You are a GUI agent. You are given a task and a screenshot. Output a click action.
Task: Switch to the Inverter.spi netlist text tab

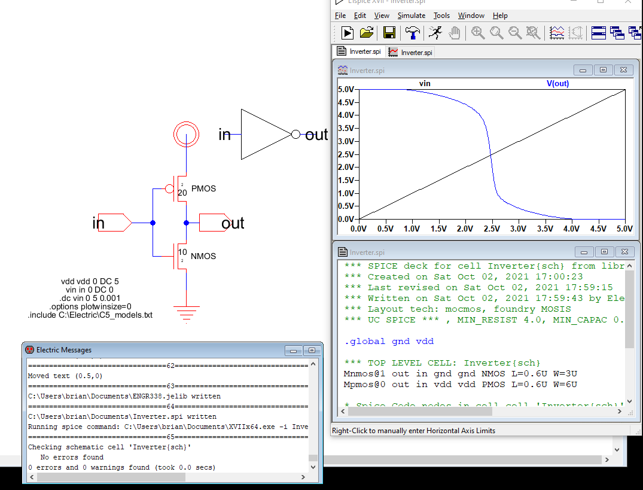pyautogui.click(x=359, y=52)
